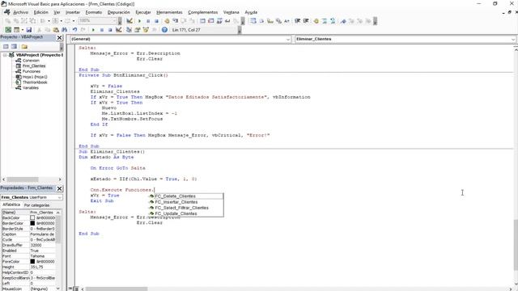Image resolution: width=518 pixels, height=291 pixels.
Task: Click the Break icon in the standard toolbar
Action: click(x=102, y=30)
